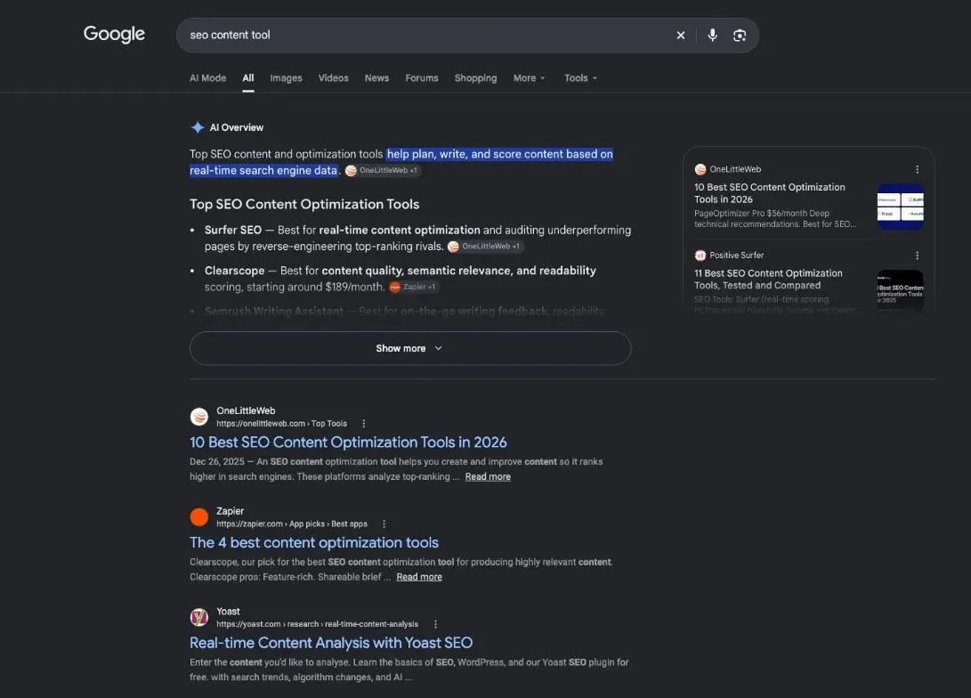The width and height of the screenshot is (971, 698).
Task: Expand the More dropdown
Action: (x=529, y=78)
